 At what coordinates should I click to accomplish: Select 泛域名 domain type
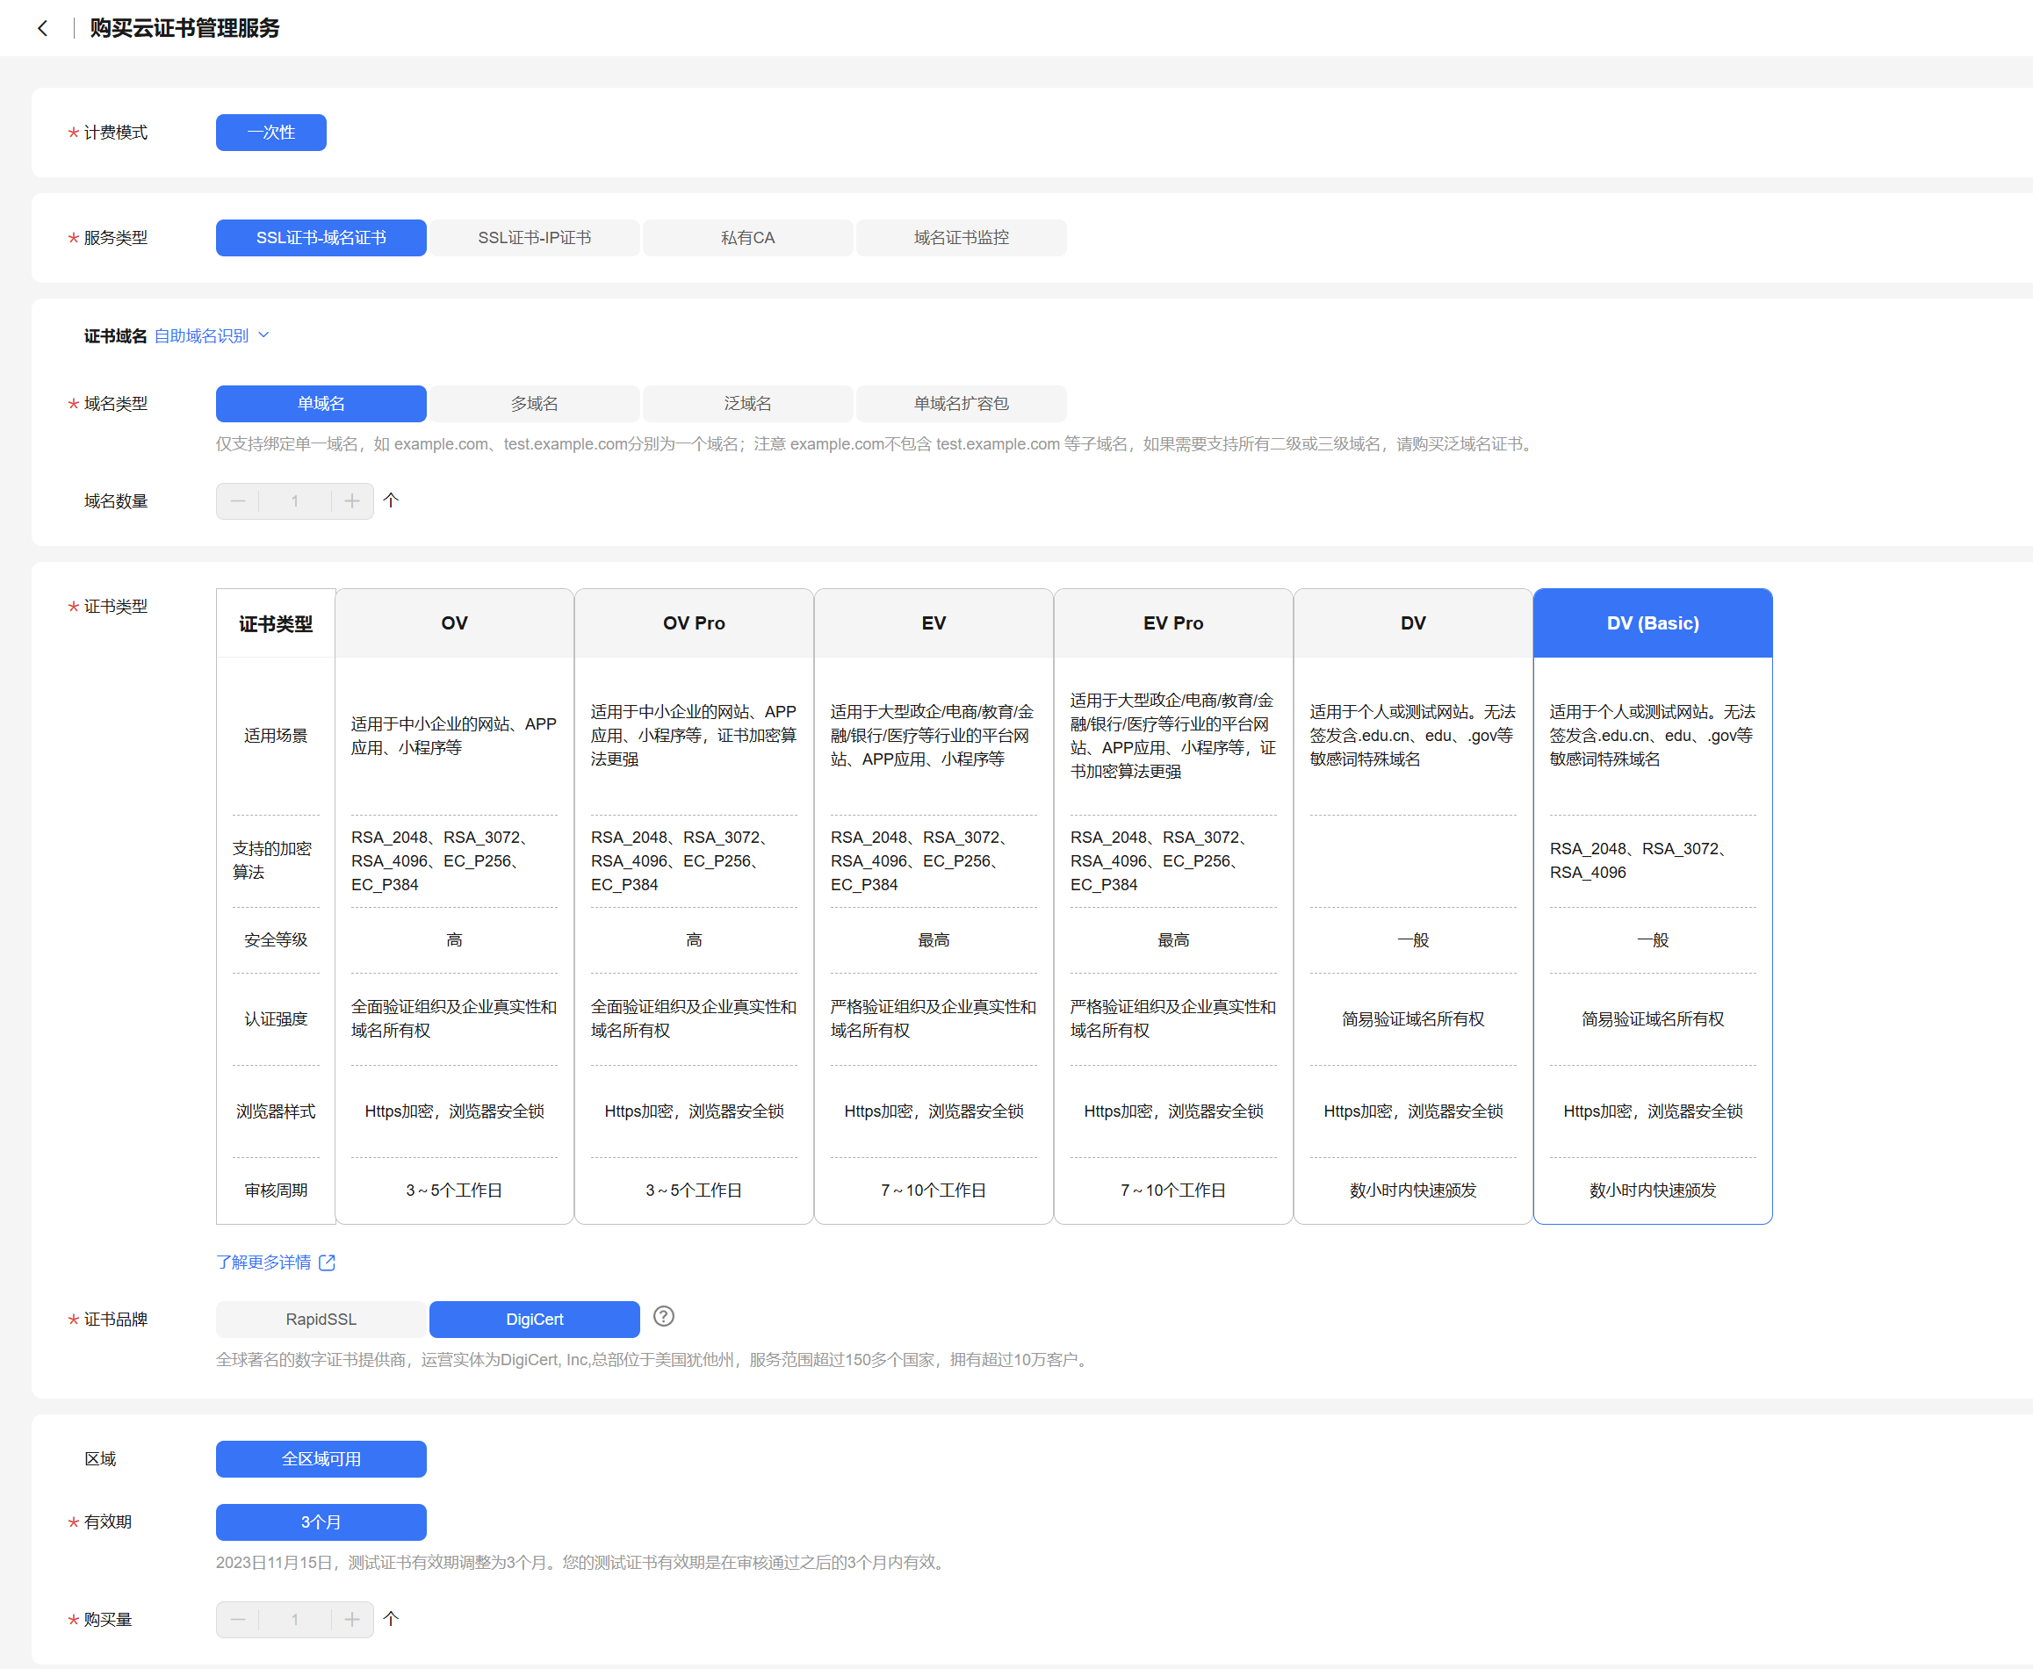point(747,404)
